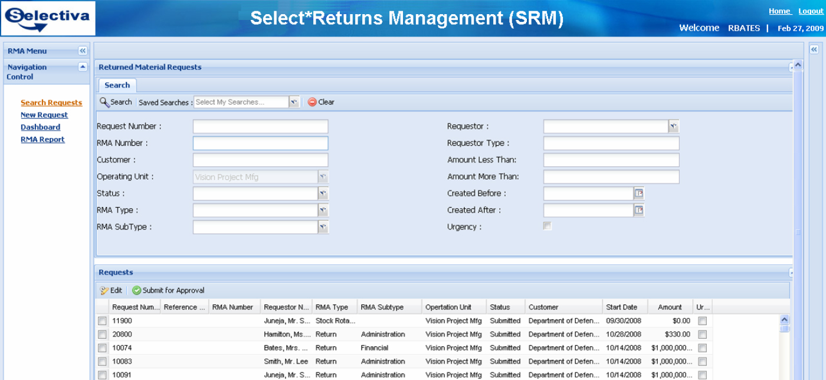Image resolution: width=826 pixels, height=380 pixels.
Task: Click into the Request Number field
Action: click(260, 126)
